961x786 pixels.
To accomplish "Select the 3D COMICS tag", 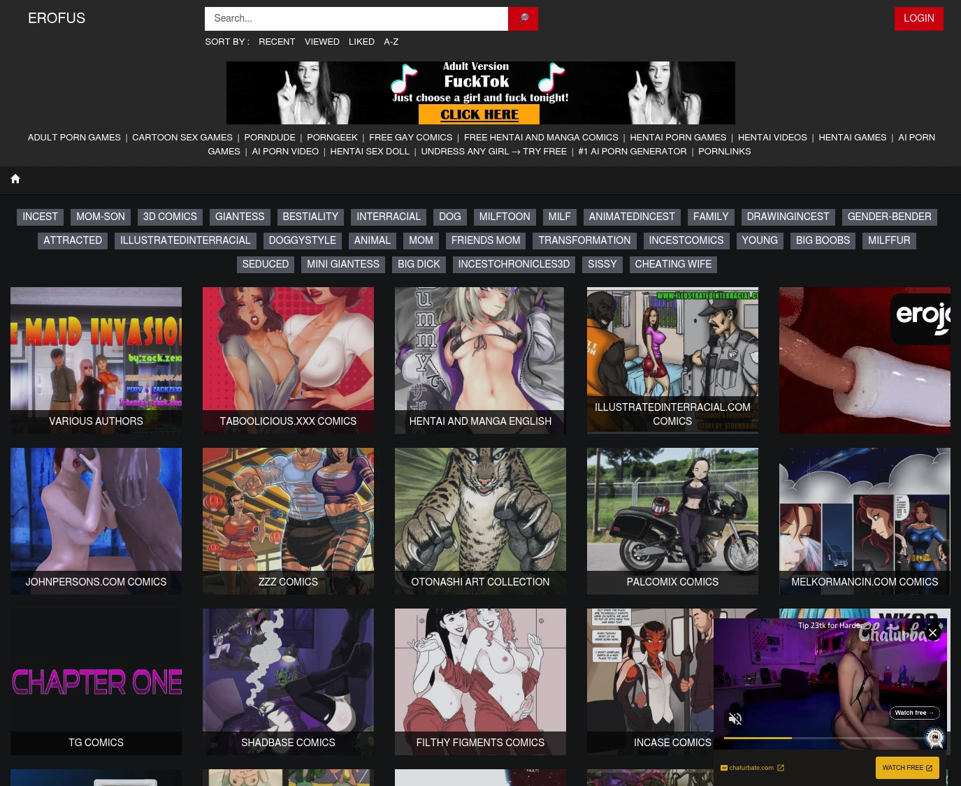I will pyautogui.click(x=170, y=217).
